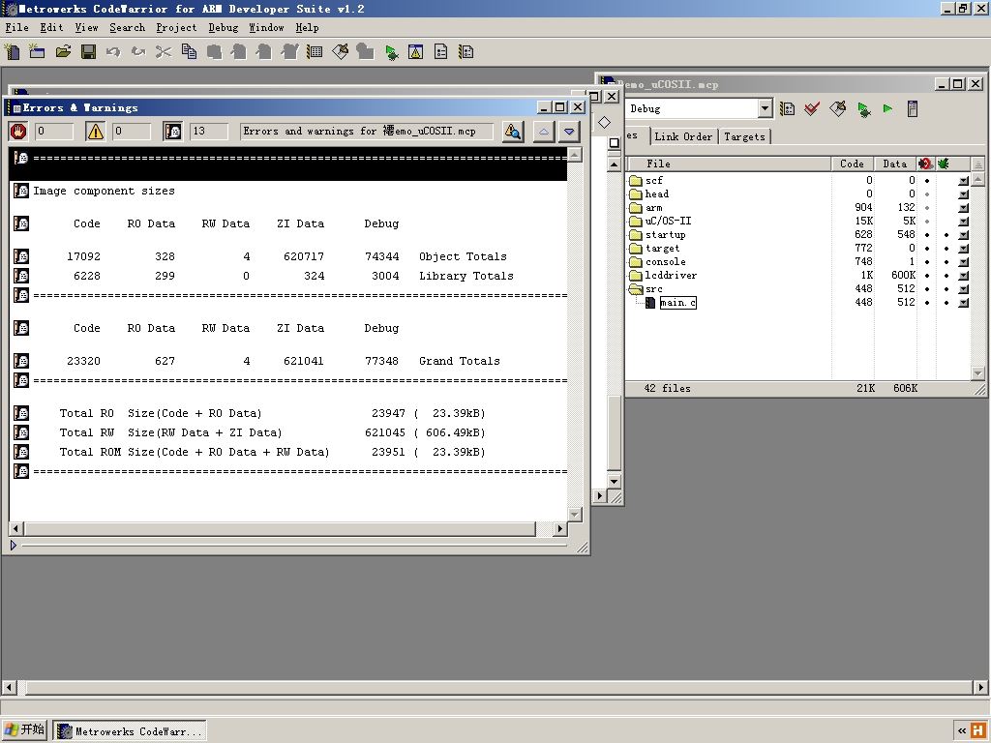Click Metrowerks CodeWarrior taskbar button
The height and width of the screenshot is (743, 991).
[130, 731]
